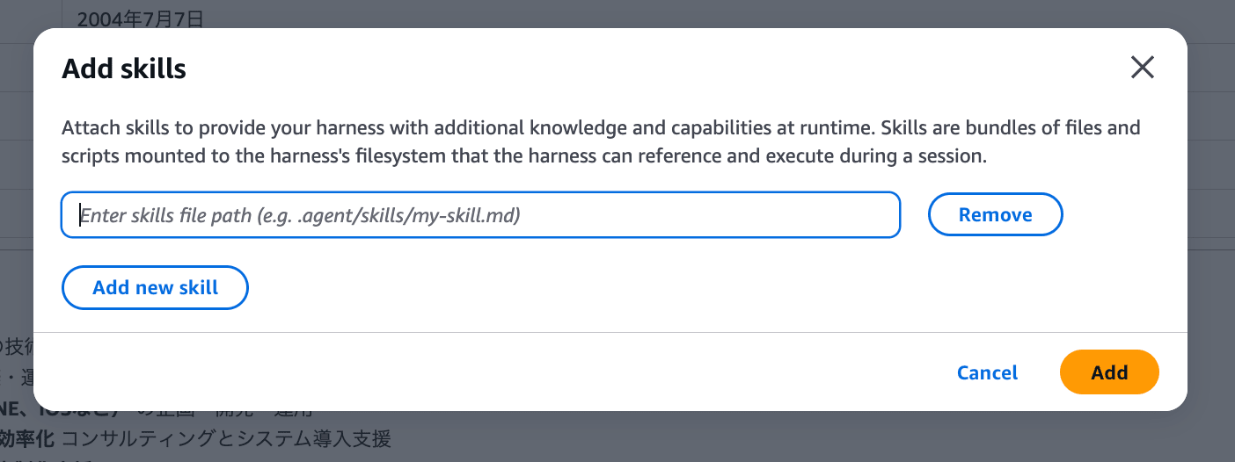The height and width of the screenshot is (462, 1235).
Task: Add another skill row via Add new skill
Action: (x=155, y=287)
